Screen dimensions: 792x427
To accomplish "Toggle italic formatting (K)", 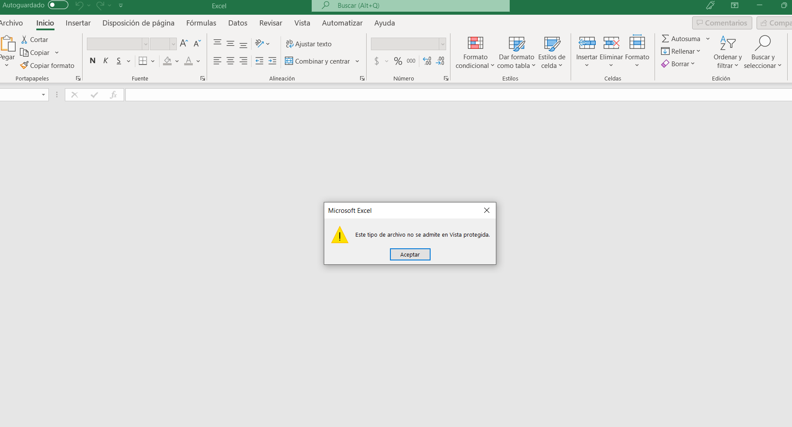I will (x=105, y=61).
